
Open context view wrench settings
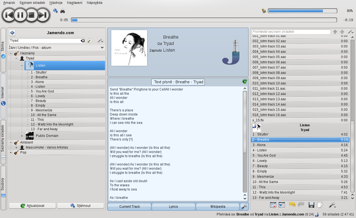point(244,207)
